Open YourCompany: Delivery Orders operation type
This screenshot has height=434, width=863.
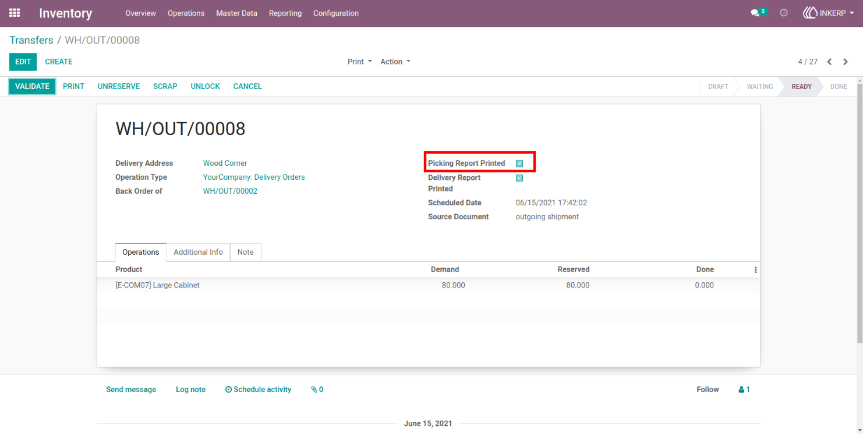(x=254, y=177)
